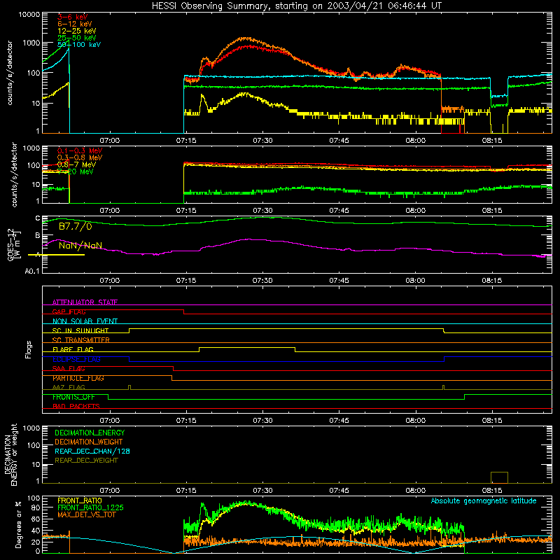Click the rear decimation weight box near 08:15
This screenshot has width=560, height=560.
point(499,477)
